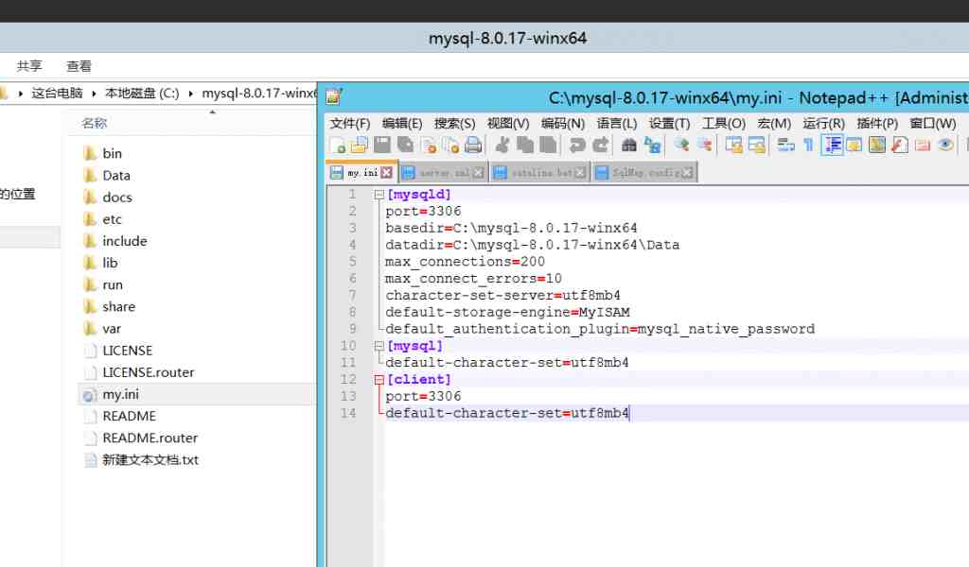969x567 pixels.
Task: Close the catalina.bat tab
Action: click(580, 173)
